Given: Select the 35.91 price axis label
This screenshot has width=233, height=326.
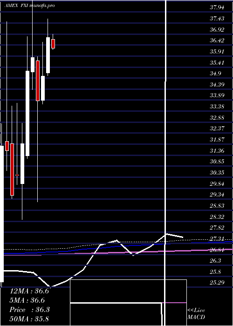Looking at the screenshot, I should (x=217, y=52).
